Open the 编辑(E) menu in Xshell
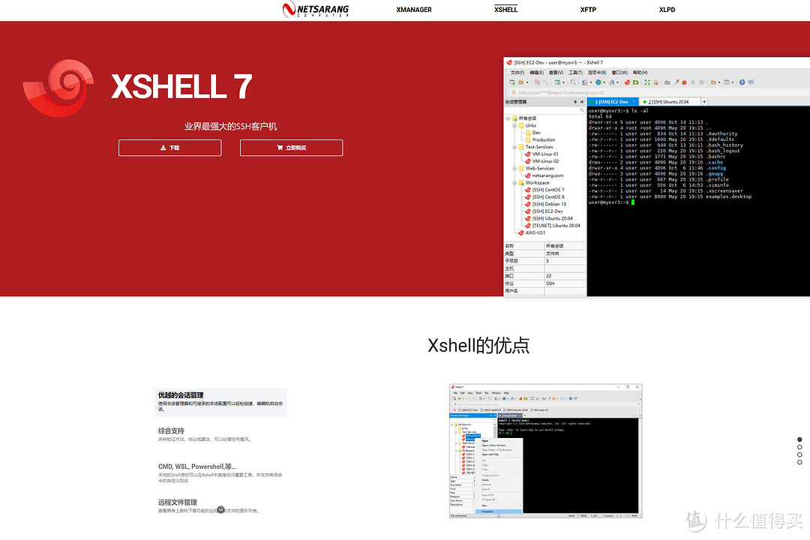810x540 pixels. pyautogui.click(x=536, y=72)
